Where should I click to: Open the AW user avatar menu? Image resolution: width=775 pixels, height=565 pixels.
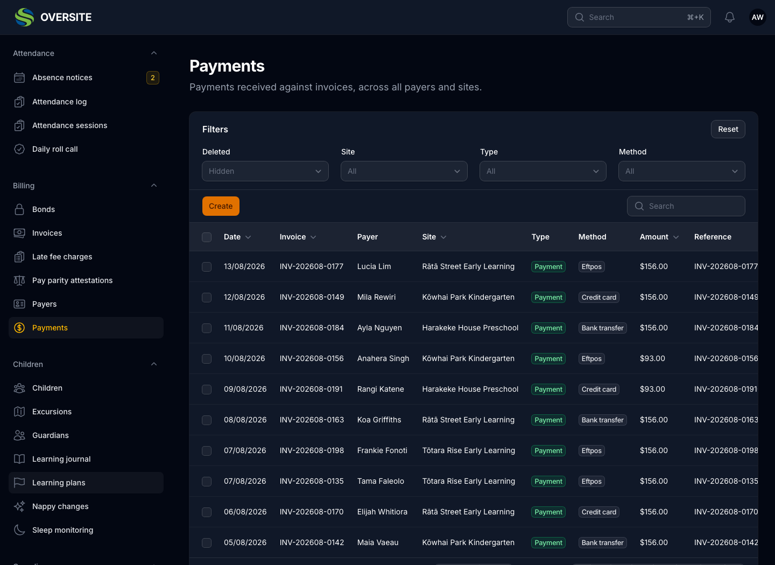[x=758, y=17]
